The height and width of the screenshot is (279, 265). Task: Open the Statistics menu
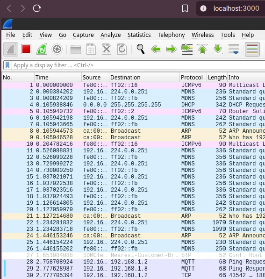click(x=139, y=35)
